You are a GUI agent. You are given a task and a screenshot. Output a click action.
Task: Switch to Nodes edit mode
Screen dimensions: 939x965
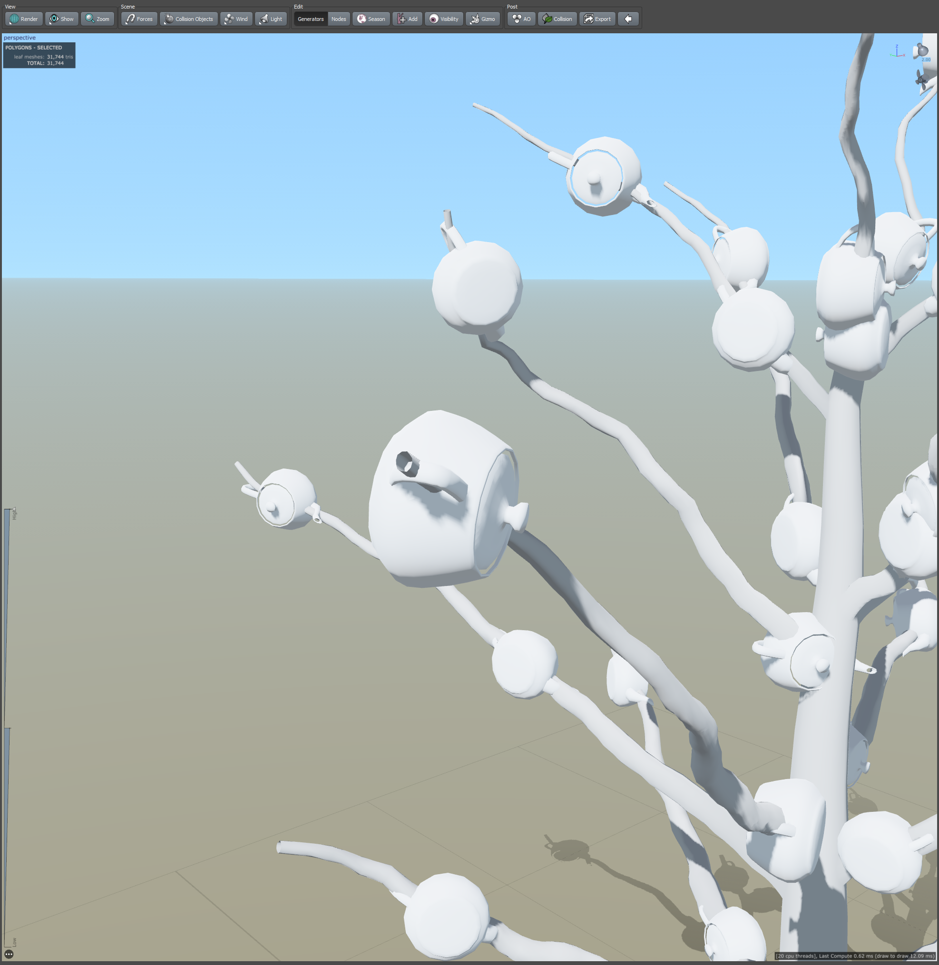338,19
